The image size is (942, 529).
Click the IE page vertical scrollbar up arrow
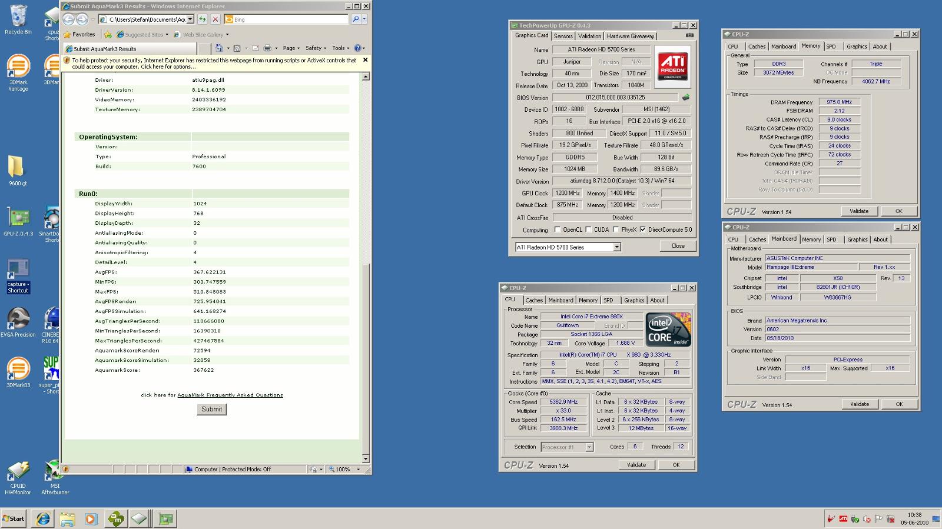point(366,76)
